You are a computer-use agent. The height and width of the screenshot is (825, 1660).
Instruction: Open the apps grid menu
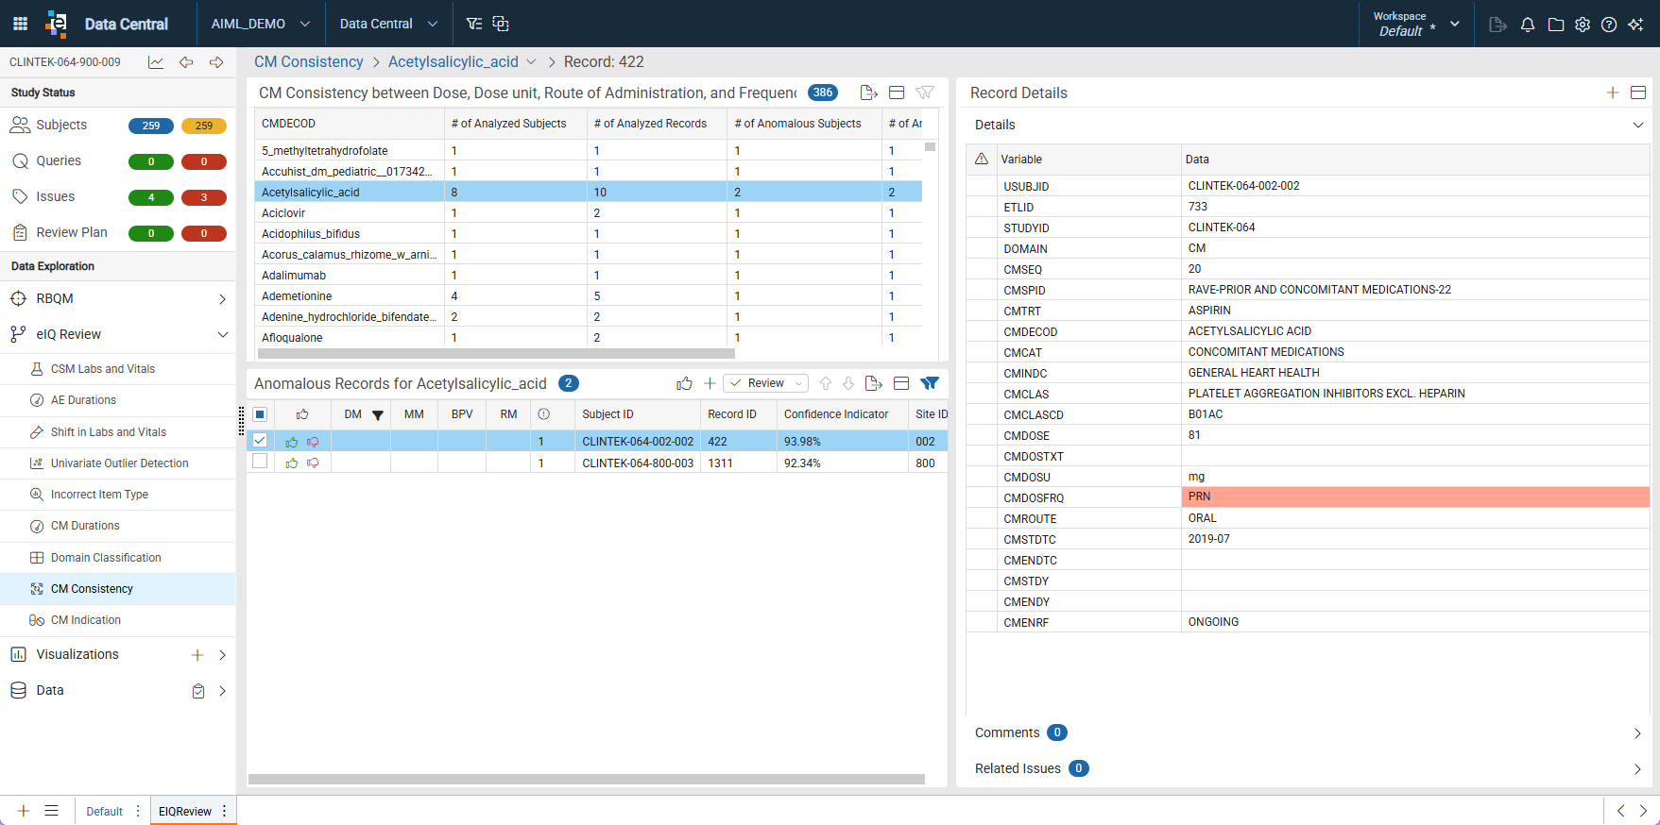pos(20,24)
